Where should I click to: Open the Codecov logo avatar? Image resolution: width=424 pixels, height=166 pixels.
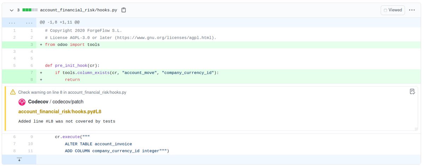tap(22, 102)
